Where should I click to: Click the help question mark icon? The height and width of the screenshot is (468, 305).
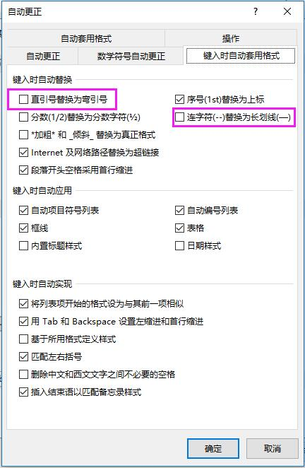(255, 11)
